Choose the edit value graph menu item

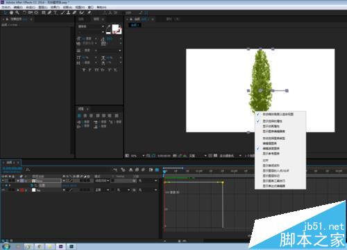click(x=280, y=143)
